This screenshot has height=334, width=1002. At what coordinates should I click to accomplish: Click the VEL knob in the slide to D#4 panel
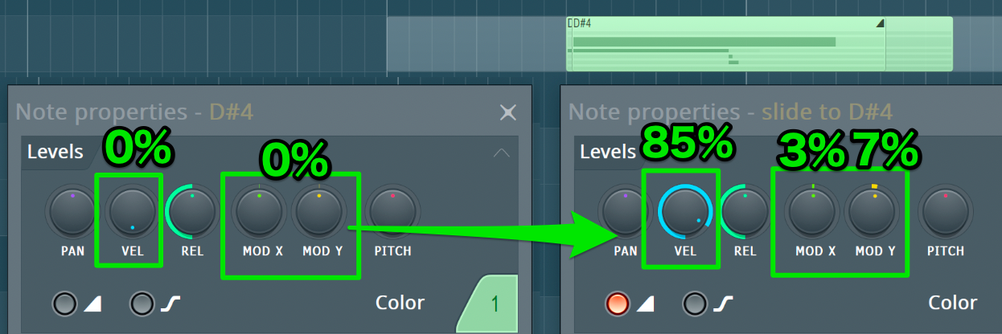(x=686, y=214)
